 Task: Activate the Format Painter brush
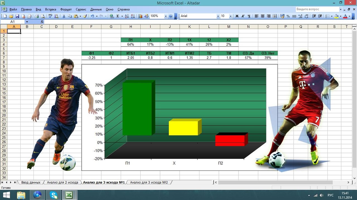pyautogui.click(x=85, y=16)
